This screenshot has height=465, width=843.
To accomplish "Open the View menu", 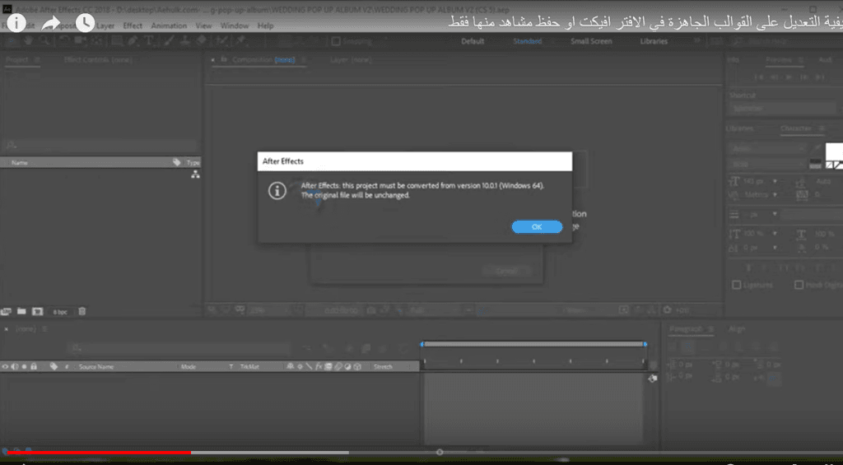I will point(204,26).
